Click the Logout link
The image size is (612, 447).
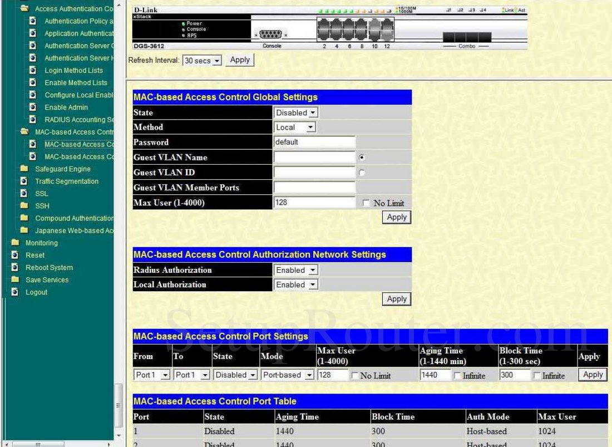(x=36, y=292)
